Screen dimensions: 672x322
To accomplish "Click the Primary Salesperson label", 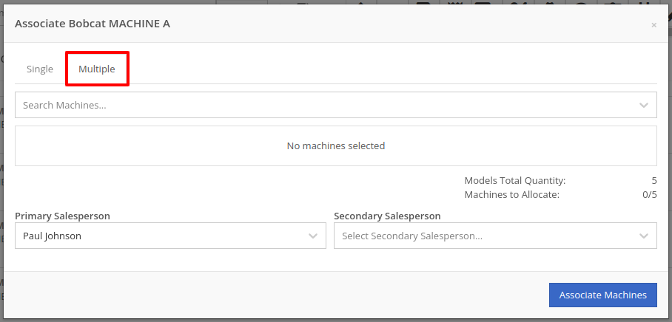I will tap(63, 216).
